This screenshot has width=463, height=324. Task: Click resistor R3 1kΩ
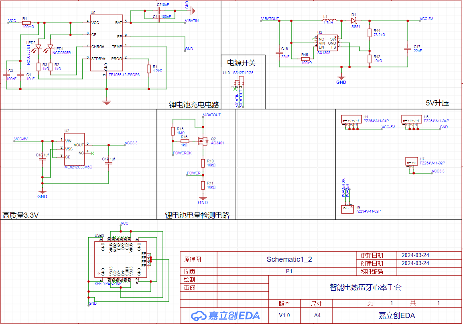click(39, 67)
